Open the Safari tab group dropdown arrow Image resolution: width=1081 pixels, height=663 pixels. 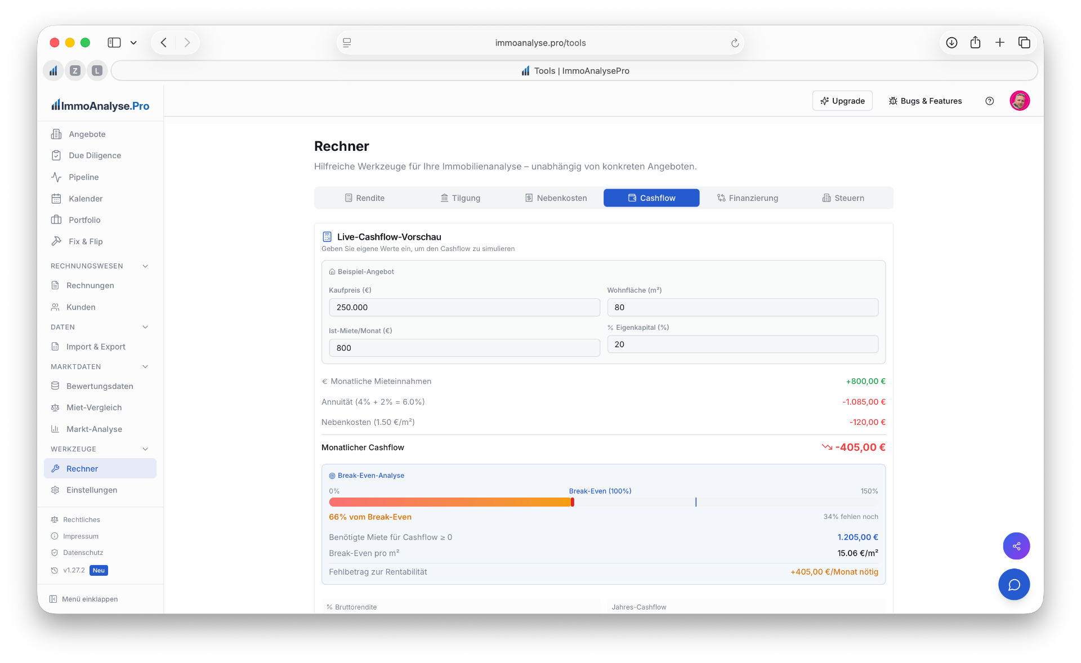[133, 43]
